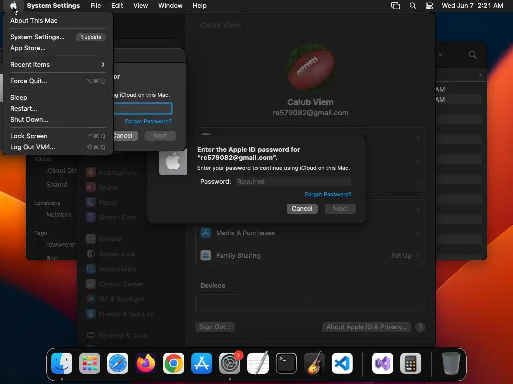The height and width of the screenshot is (384, 513).
Task: Open the Help menu
Action: click(x=199, y=6)
